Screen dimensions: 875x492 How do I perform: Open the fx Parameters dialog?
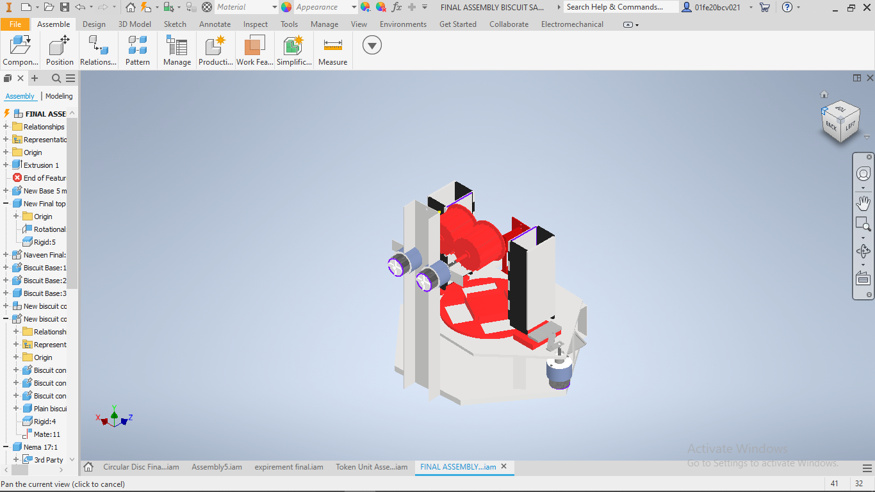(397, 7)
